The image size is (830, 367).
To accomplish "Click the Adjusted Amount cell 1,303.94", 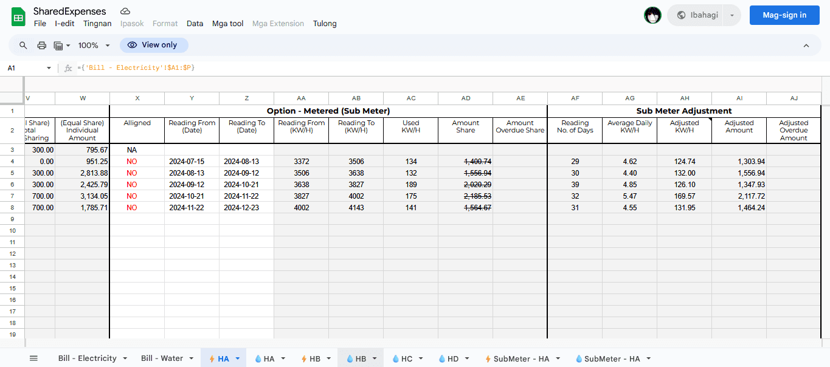I will pos(739,162).
